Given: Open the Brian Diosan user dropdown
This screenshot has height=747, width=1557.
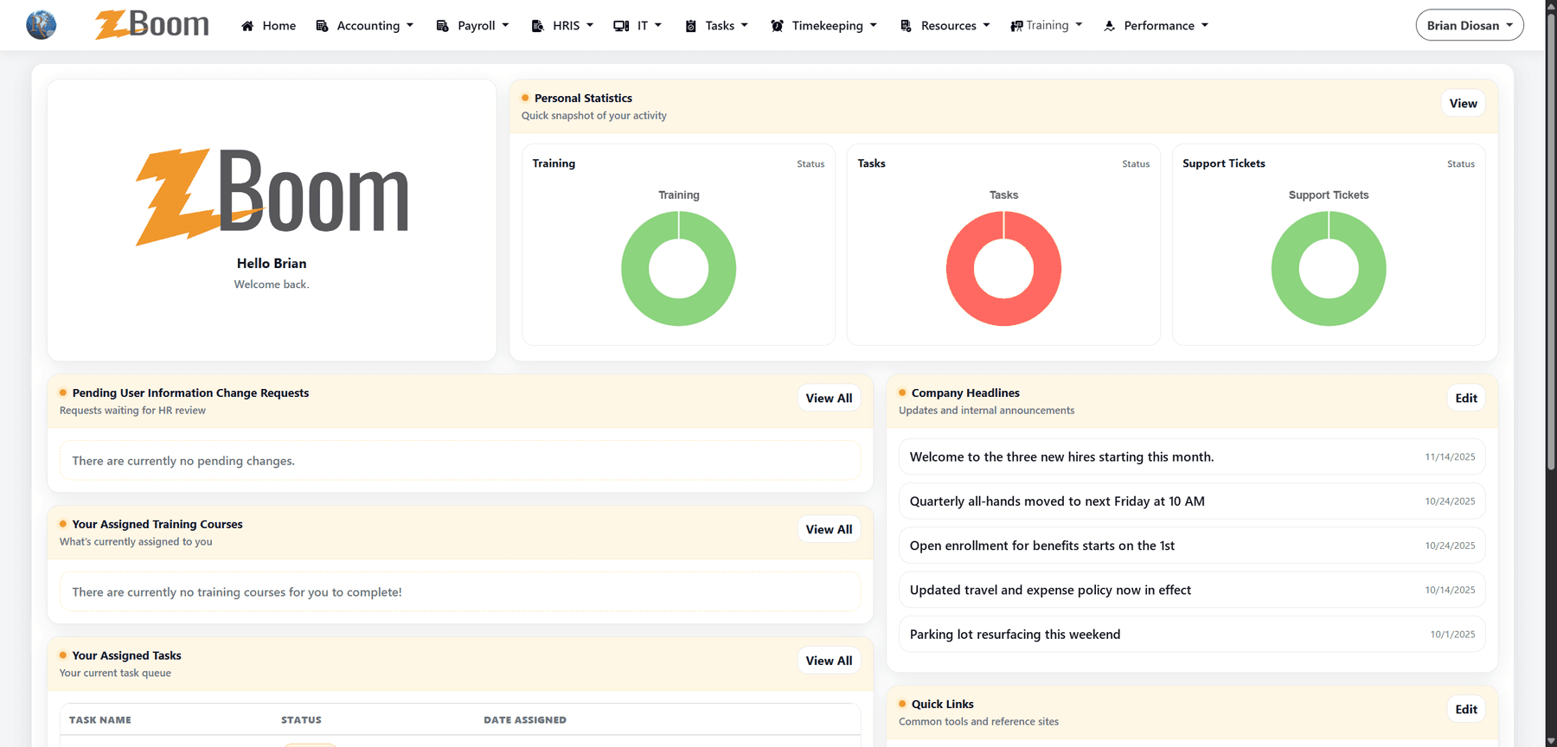Looking at the screenshot, I should click(1470, 25).
